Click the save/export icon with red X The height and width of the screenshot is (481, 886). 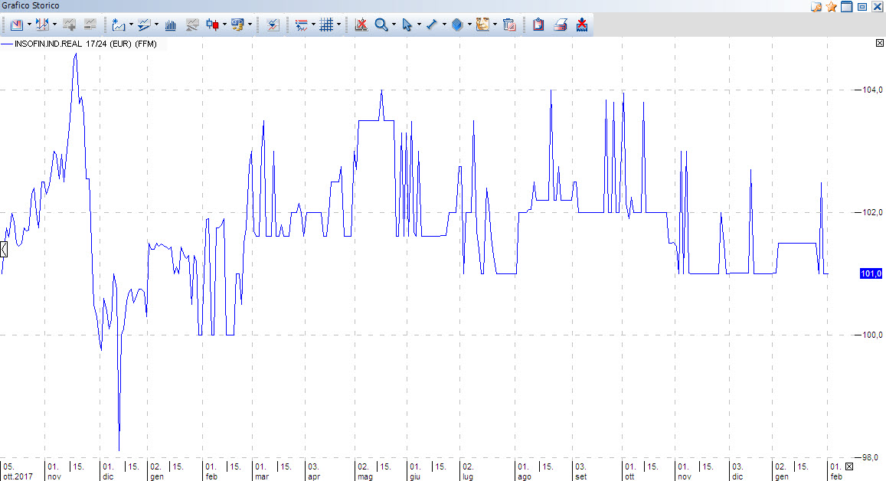(582, 25)
